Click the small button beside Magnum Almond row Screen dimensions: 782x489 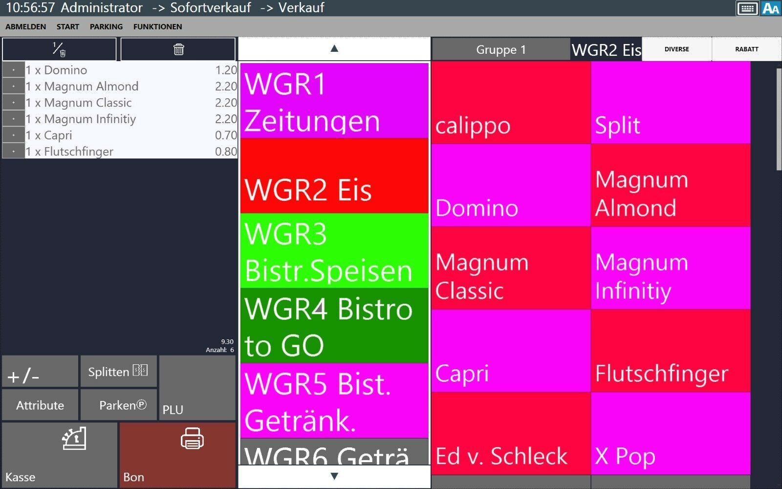coord(13,86)
